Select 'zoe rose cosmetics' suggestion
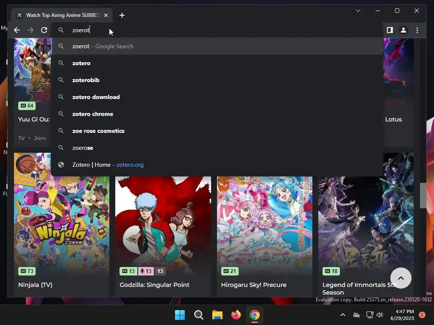The image size is (434, 325). click(217, 131)
